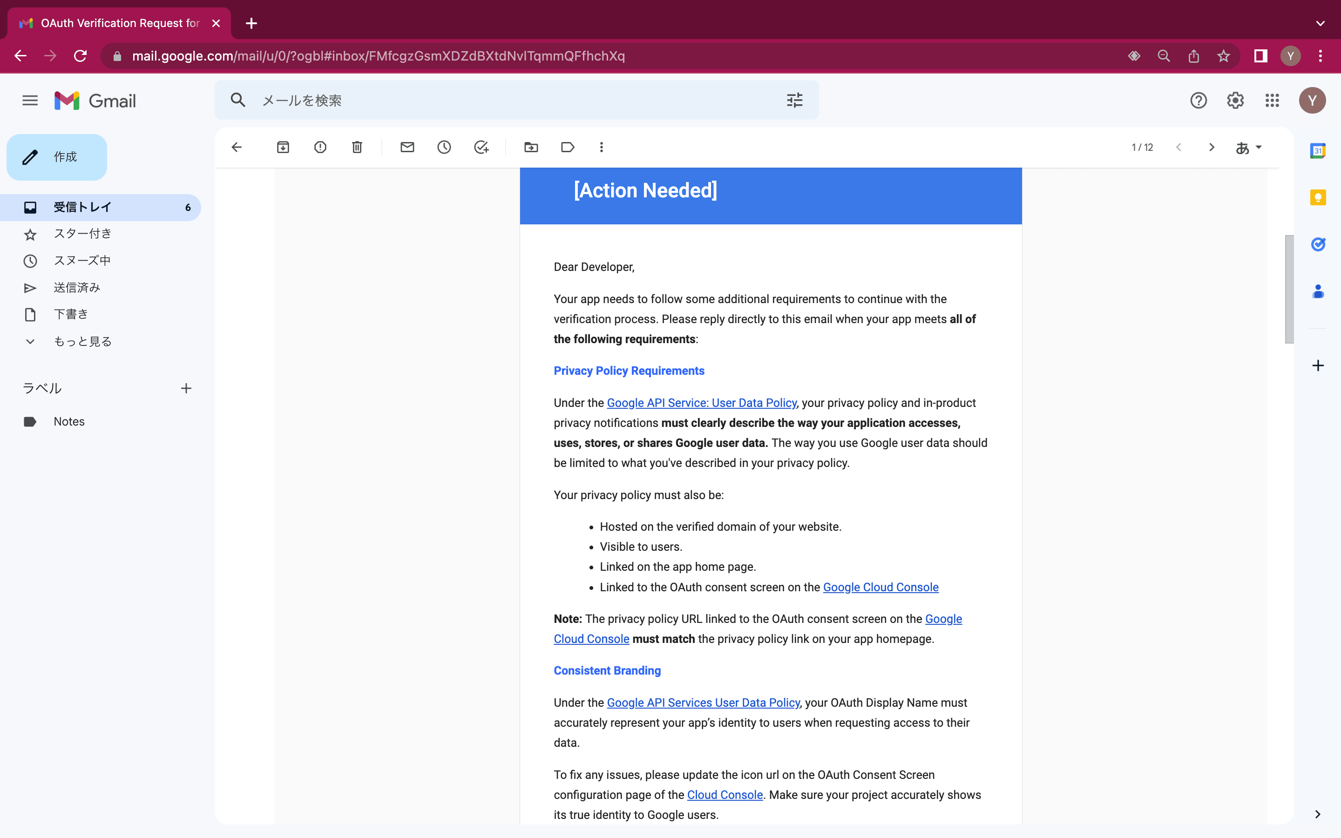Click the search magnifier icon
The width and height of the screenshot is (1341, 838).
[x=238, y=100]
